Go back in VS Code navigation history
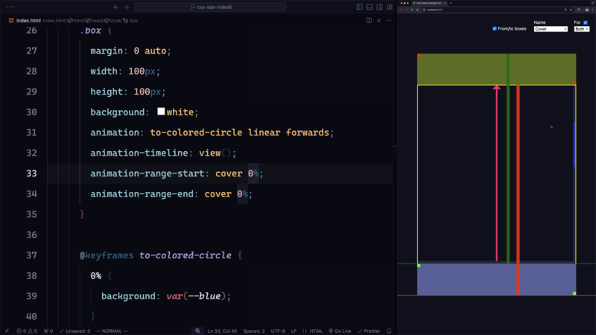596x335 pixels. pyautogui.click(x=116, y=7)
